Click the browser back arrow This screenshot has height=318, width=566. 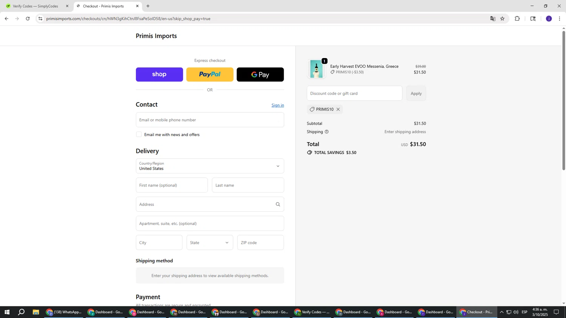6,18
